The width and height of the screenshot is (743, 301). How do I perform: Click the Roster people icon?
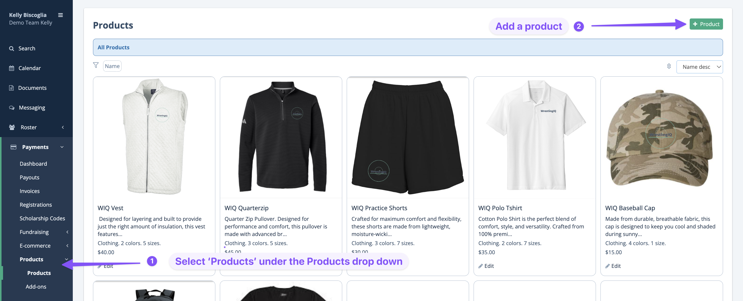[12, 127]
